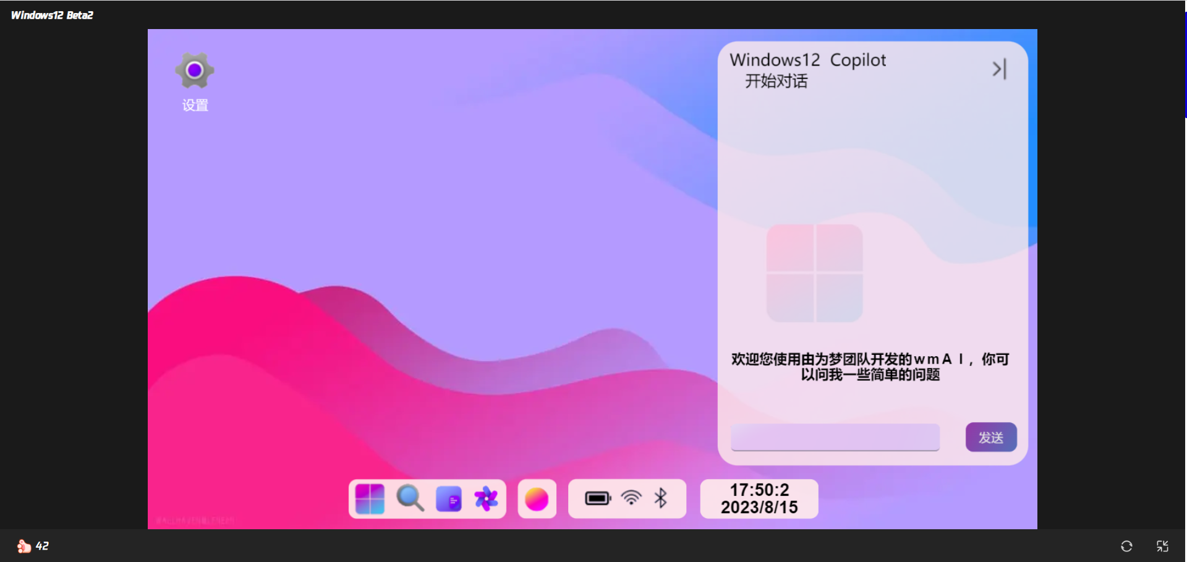Click the 开始对话 subtitle text
The width and height of the screenshot is (1187, 562).
click(x=776, y=81)
